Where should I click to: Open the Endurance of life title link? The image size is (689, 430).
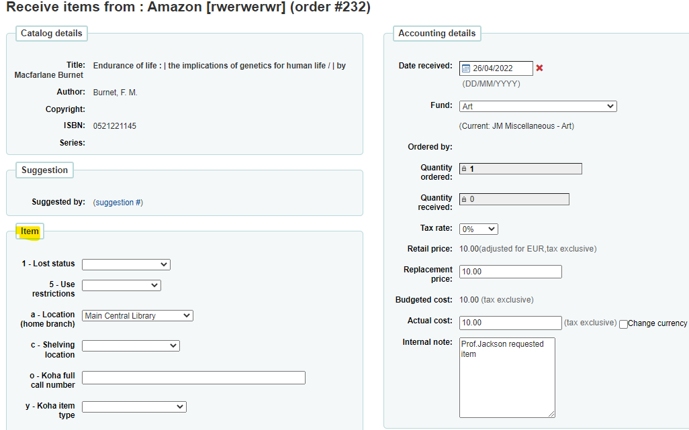(219, 66)
